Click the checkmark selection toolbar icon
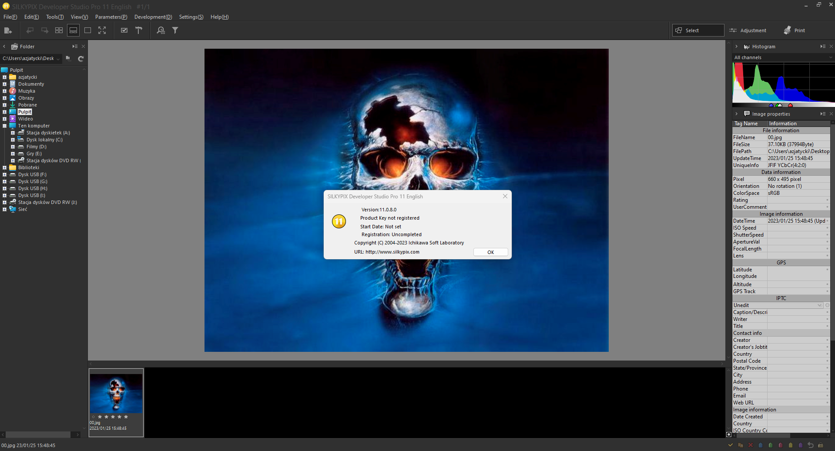 tap(124, 30)
